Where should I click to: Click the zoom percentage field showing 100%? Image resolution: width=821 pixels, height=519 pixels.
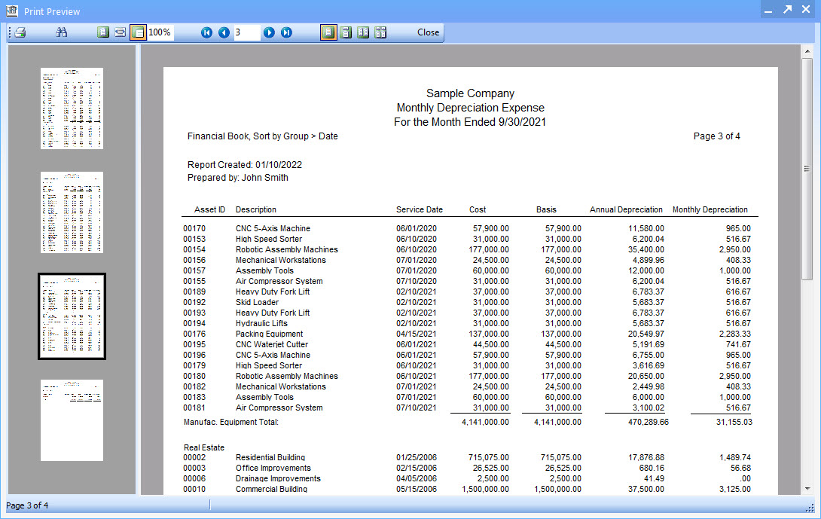coord(160,32)
